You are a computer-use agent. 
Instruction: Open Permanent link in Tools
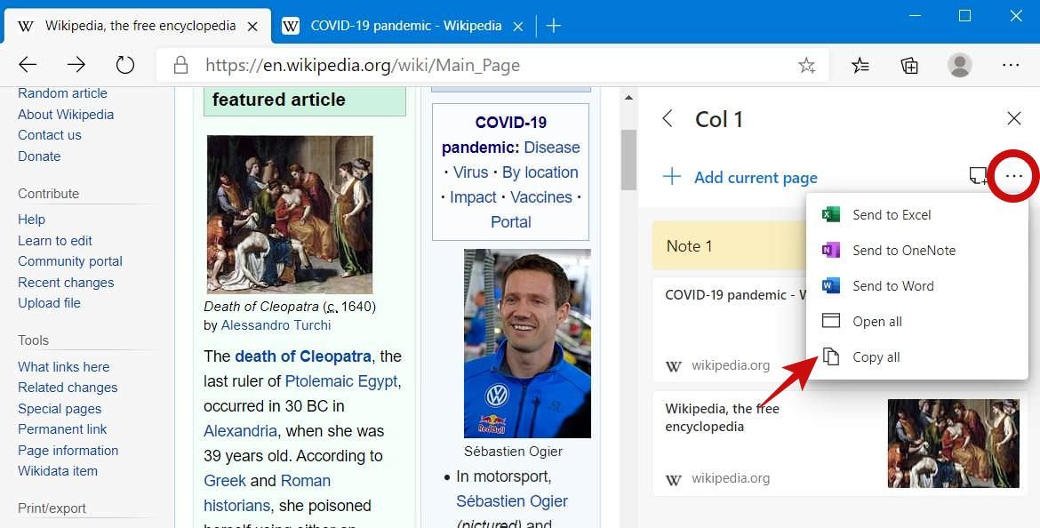click(x=62, y=428)
